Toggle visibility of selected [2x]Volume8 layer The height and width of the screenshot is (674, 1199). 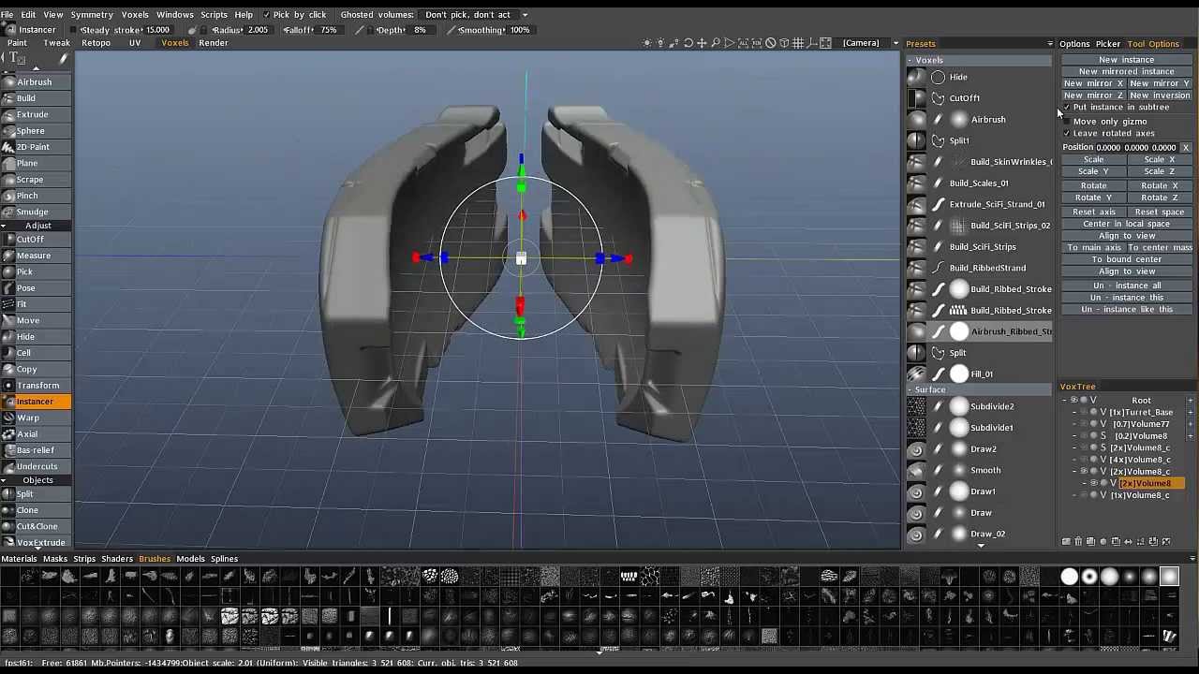1093,484
